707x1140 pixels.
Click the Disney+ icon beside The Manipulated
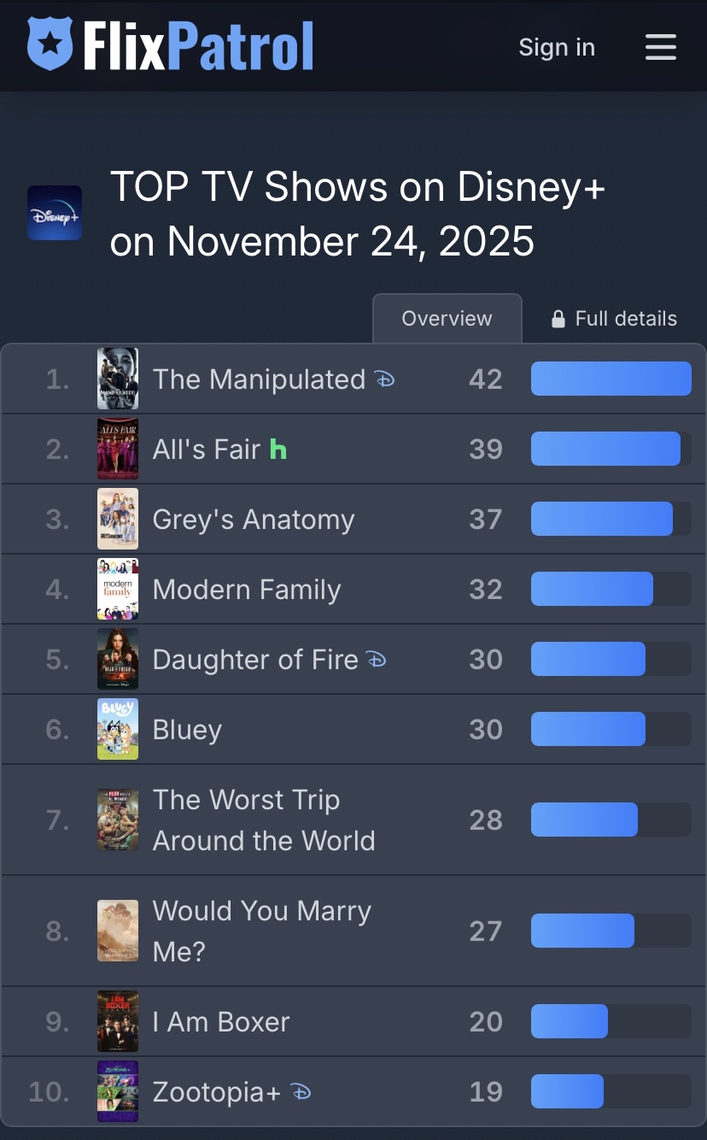385,379
